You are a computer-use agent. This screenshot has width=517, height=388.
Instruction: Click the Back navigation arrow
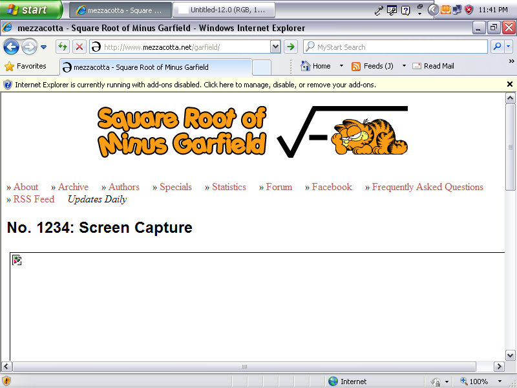tap(11, 47)
